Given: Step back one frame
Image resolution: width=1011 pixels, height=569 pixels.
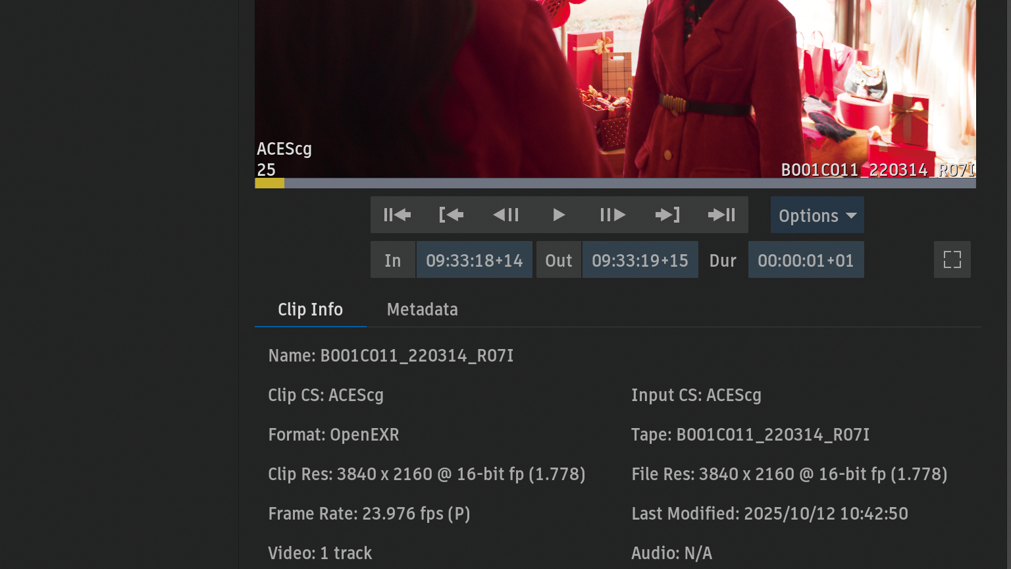Looking at the screenshot, I should click(x=505, y=215).
